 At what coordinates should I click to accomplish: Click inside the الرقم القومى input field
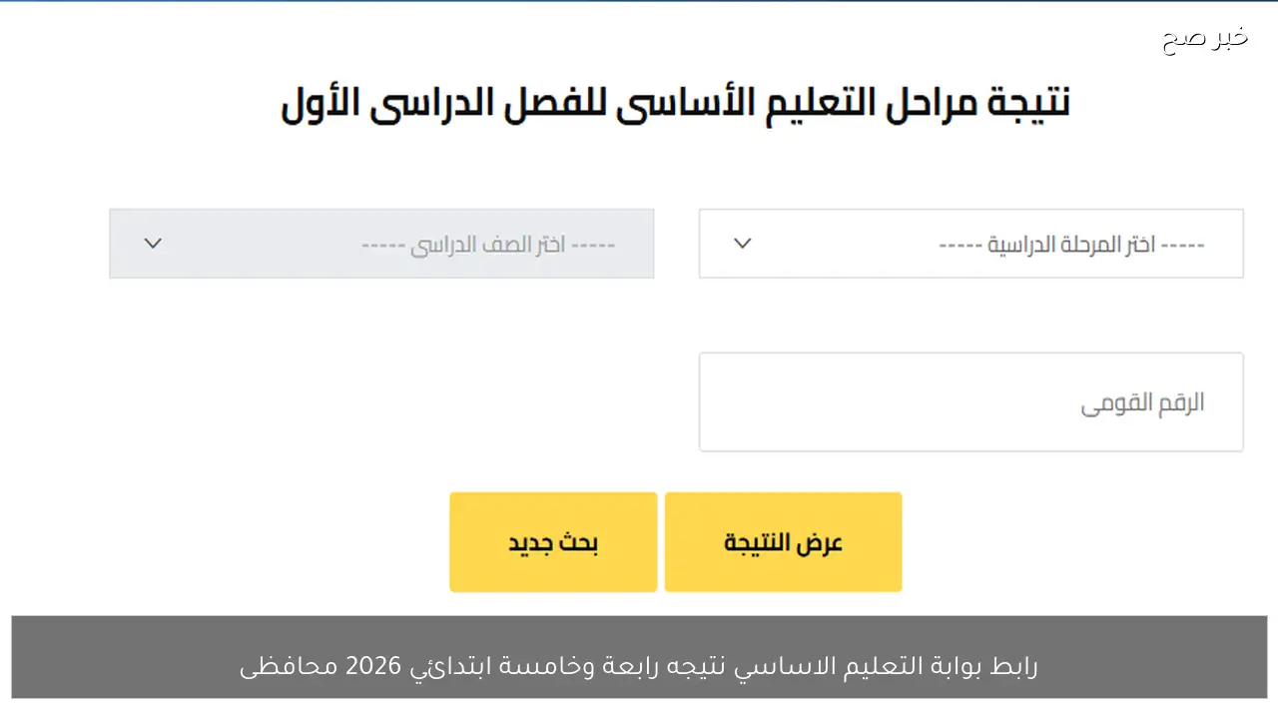point(970,401)
